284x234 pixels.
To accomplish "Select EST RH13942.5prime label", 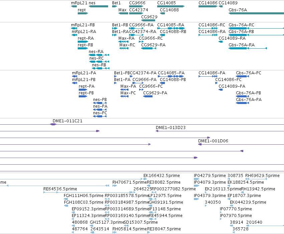I will pos(258,189).
